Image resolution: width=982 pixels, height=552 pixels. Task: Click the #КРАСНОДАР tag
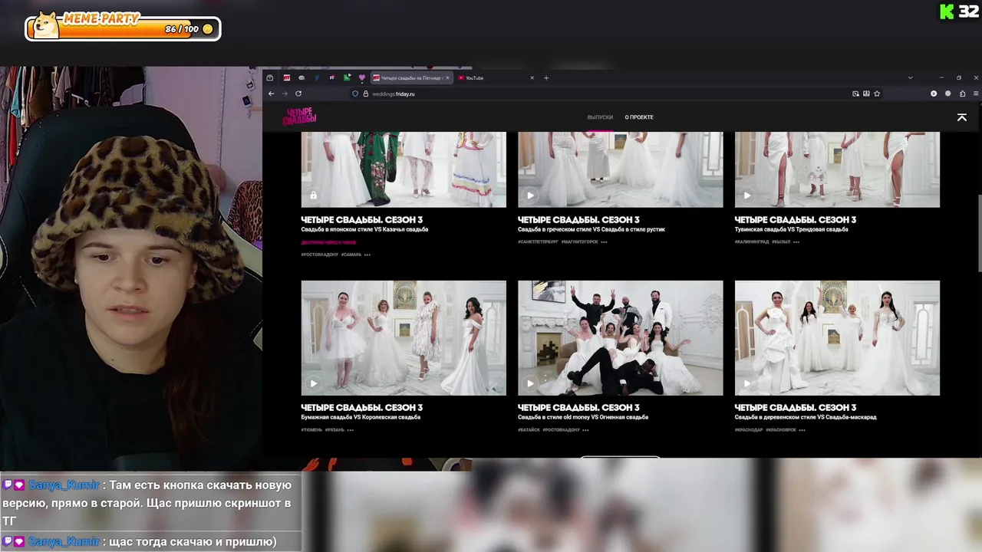(749, 430)
